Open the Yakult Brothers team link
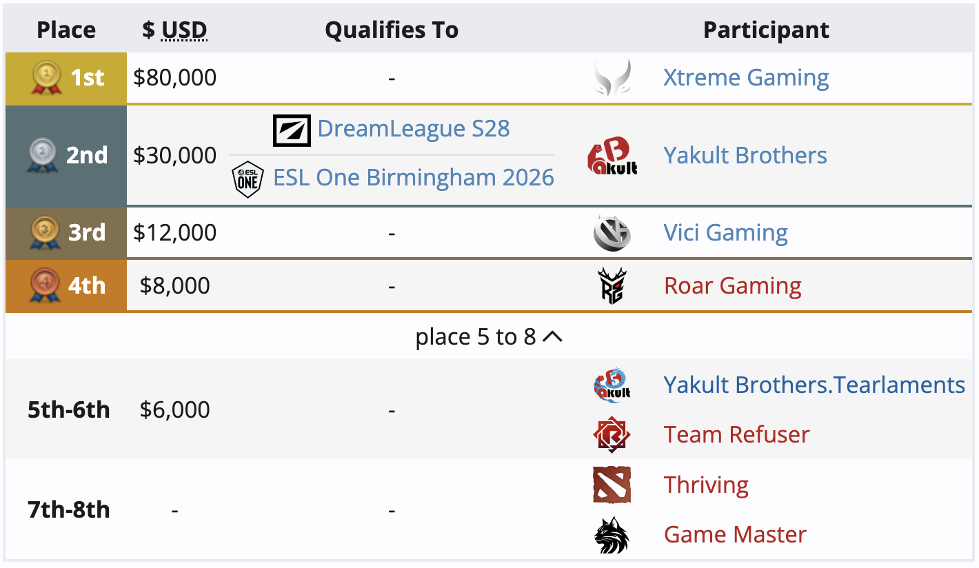 click(745, 156)
